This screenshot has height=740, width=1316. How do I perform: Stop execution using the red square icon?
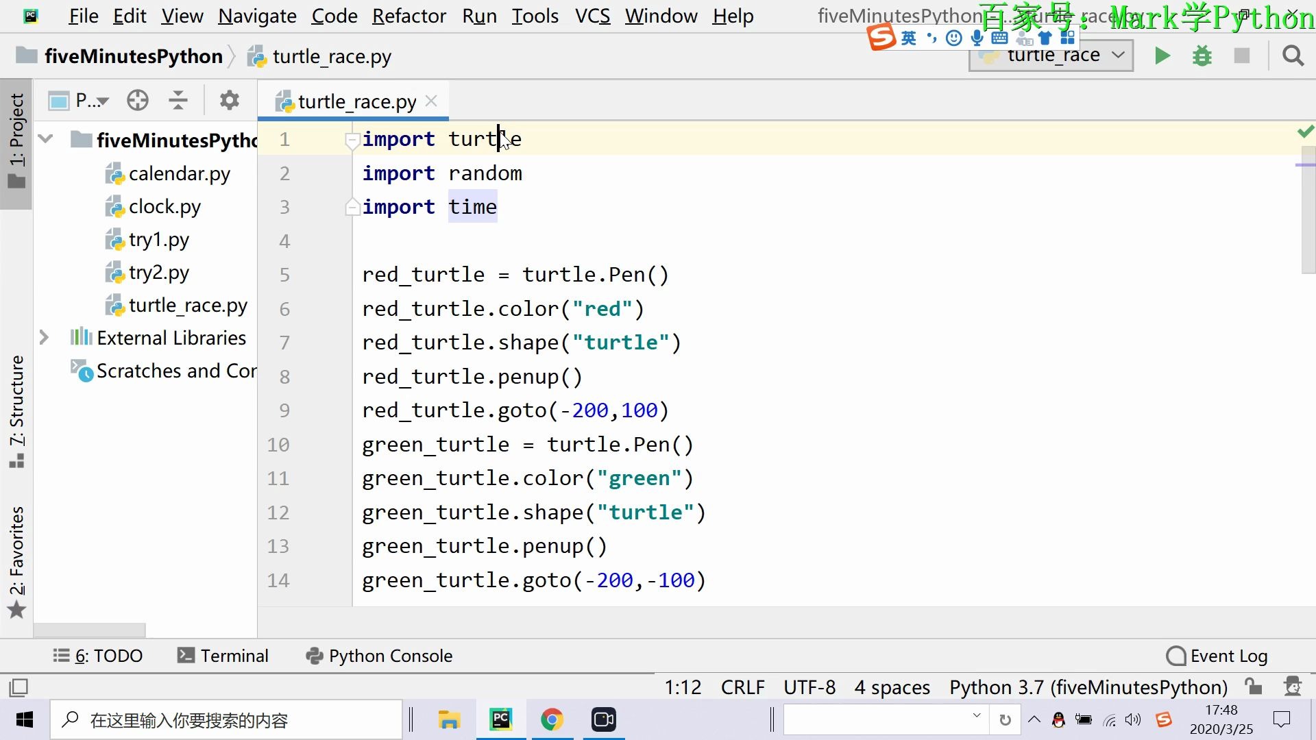[1242, 56]
